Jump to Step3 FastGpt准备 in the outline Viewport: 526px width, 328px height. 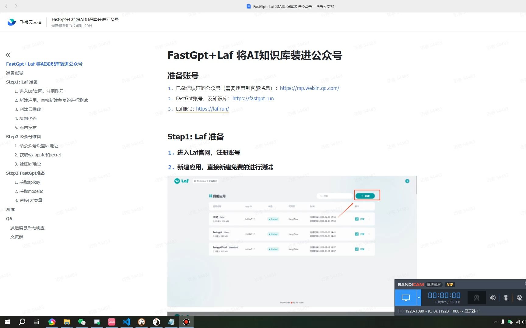pyautogui.click(x=25, y=173)
